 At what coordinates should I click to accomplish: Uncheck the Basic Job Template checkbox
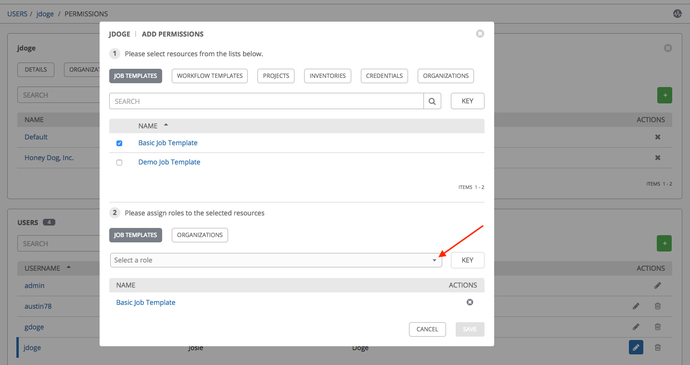[x=119, y=143]
